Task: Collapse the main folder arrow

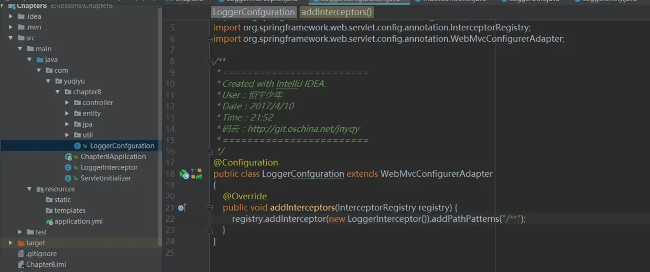Action: [20, 49]
